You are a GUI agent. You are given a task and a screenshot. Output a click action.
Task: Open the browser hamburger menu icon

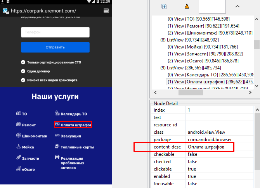tap(106, 11)
